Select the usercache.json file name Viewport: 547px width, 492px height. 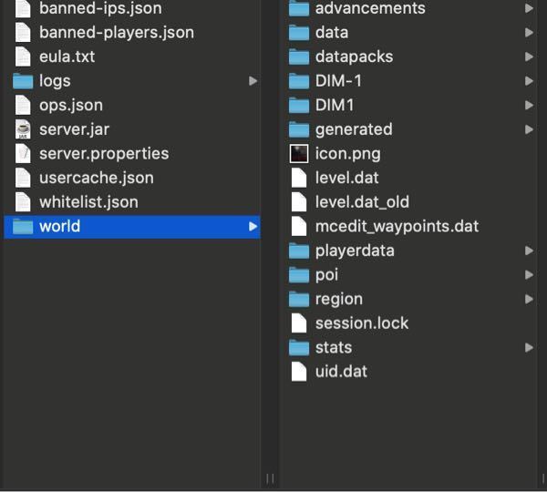[97, 179]
